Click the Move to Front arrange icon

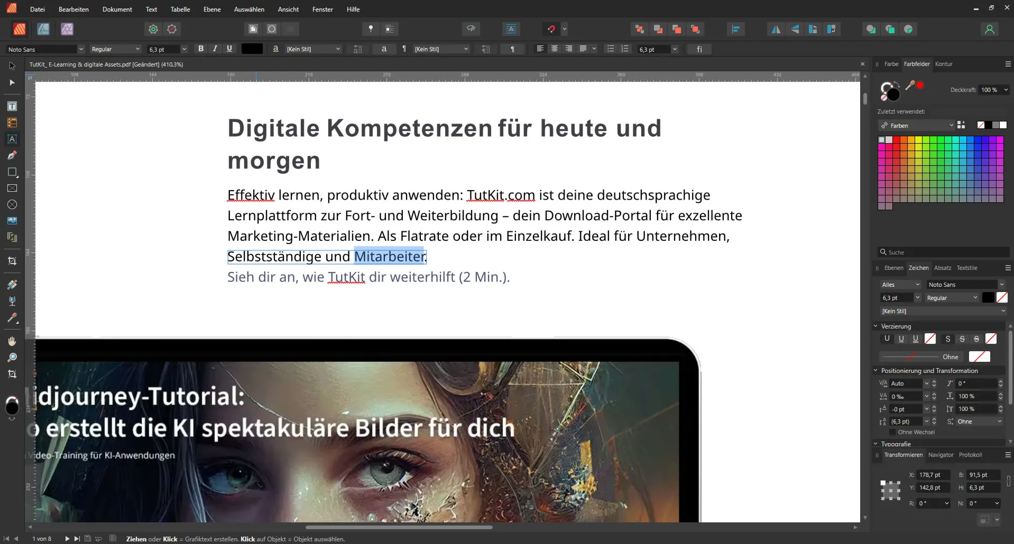pyautogui.click(x=695, y=29)
